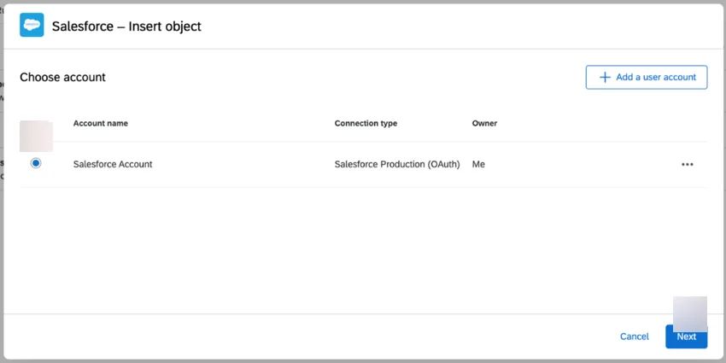Viewport: 726px width, 363px height.
Task: Click the Salesforce Account row name
Action: point(113,164)
